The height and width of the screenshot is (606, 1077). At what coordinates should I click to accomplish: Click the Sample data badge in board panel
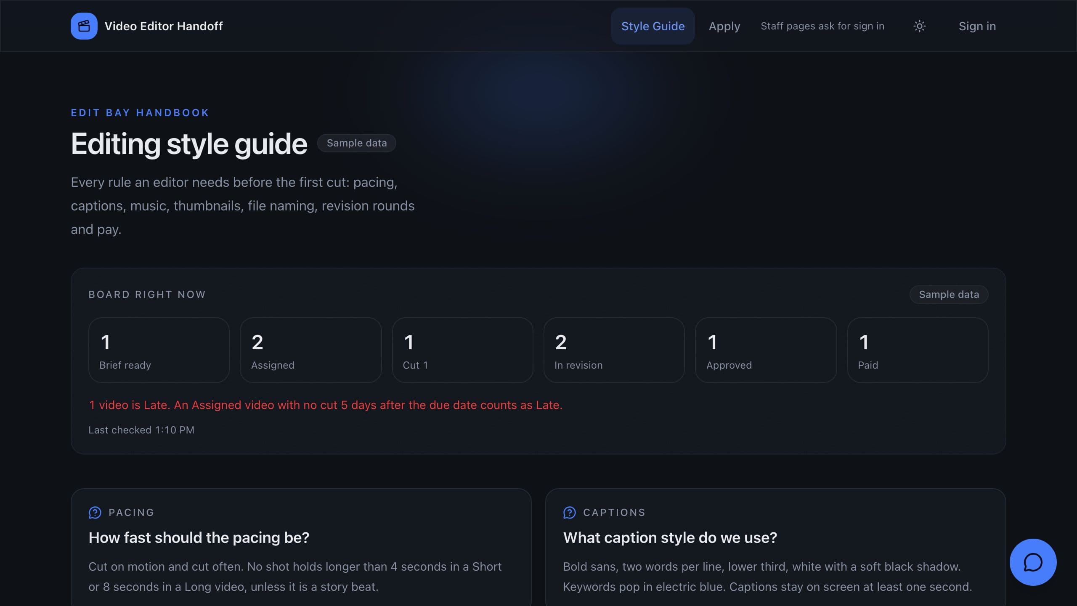point(949,295)
